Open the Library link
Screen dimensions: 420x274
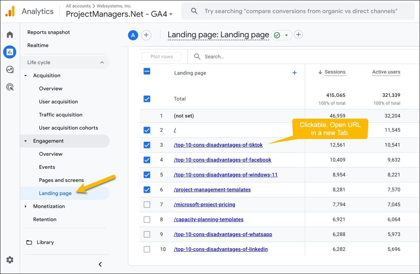[45, 242]
